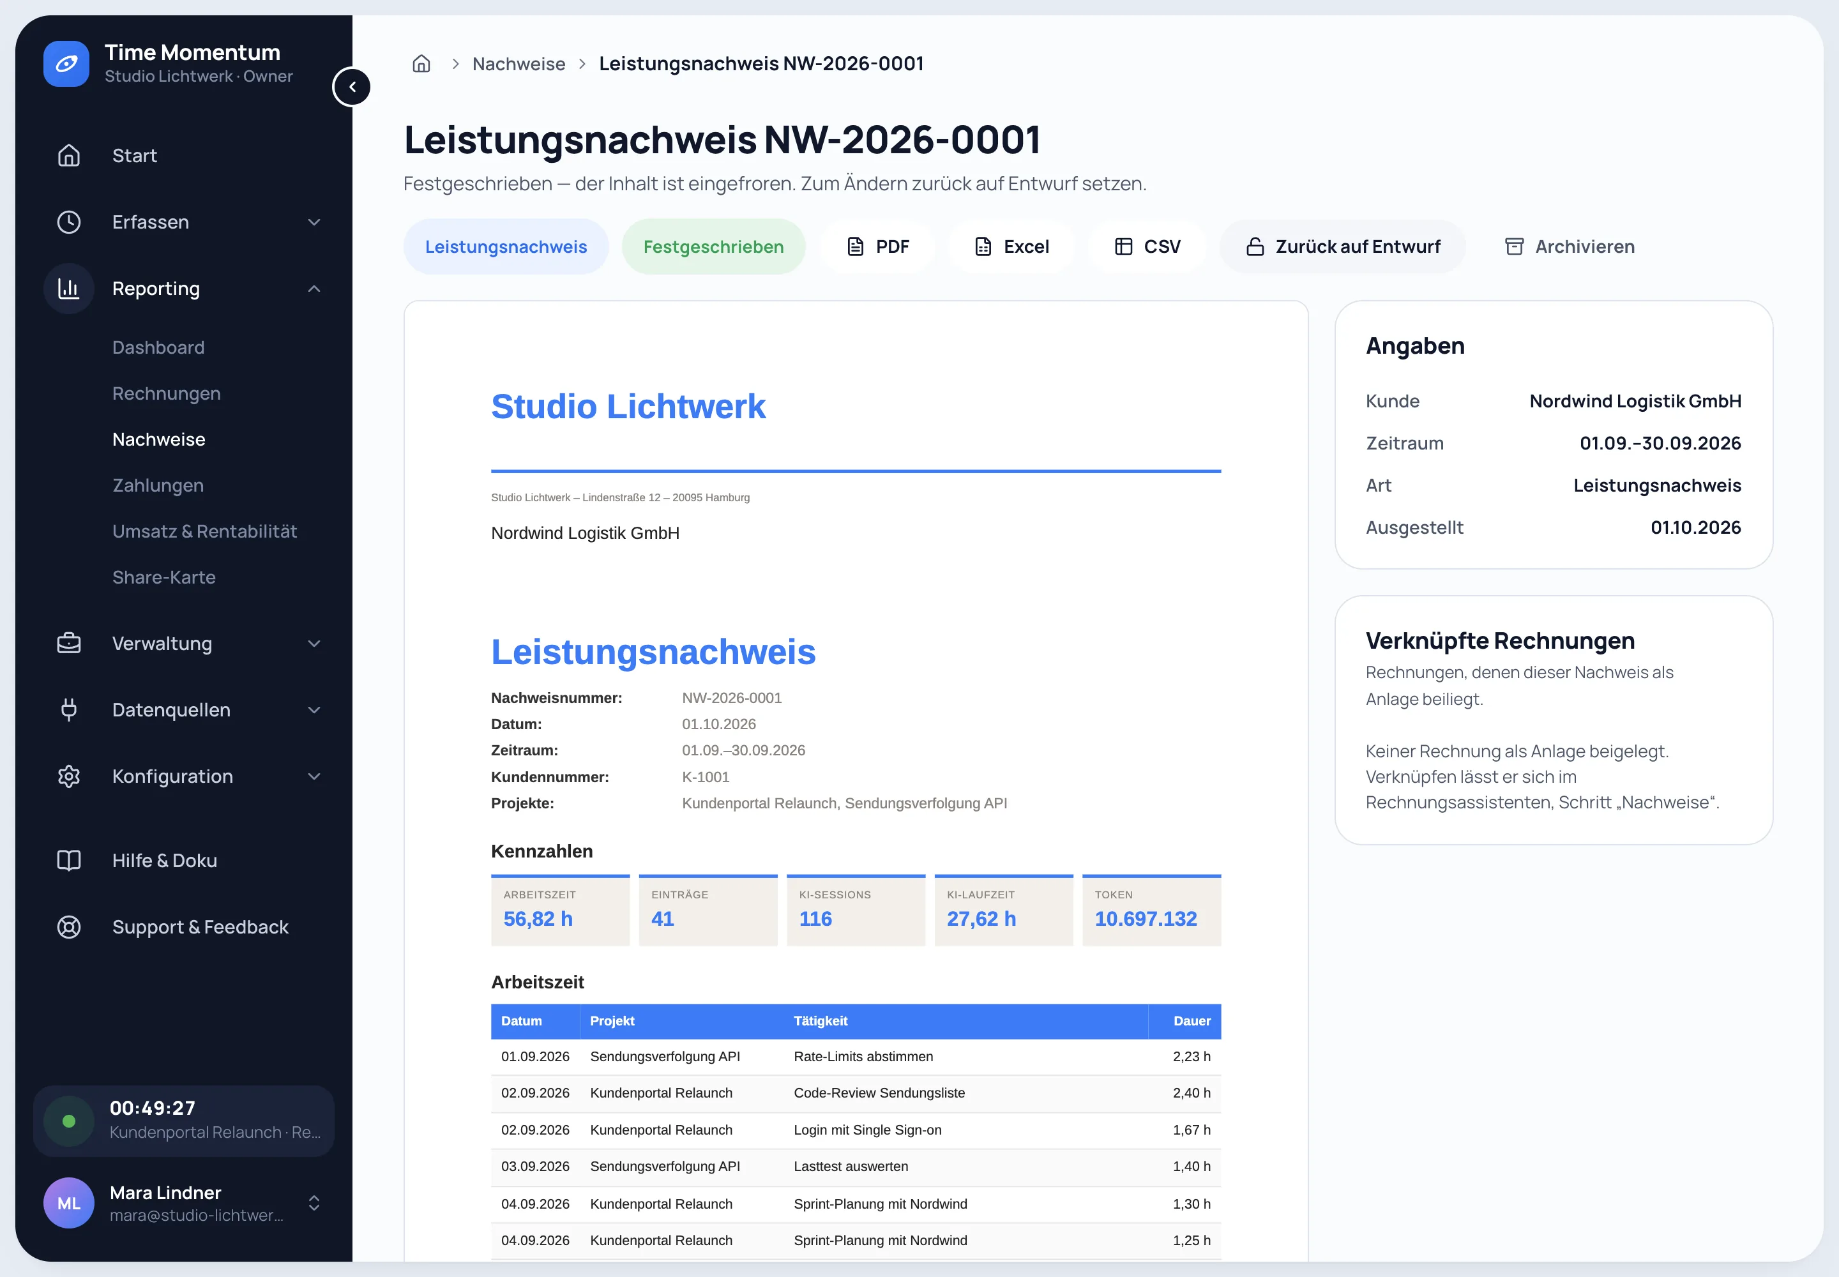This screenshot has height=1277, width=1839.
Task: Open the running timer 00:49:27 widget
Action: (x=183, y=1121)
